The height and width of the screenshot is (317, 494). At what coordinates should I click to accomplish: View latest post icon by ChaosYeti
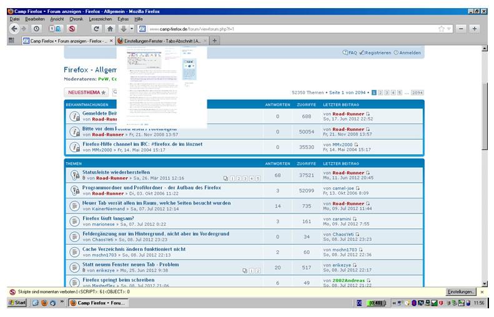click(x=357, y=234)
